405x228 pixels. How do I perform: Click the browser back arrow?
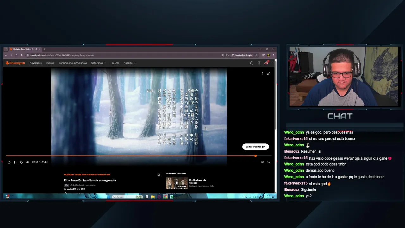tap(6, 55)
